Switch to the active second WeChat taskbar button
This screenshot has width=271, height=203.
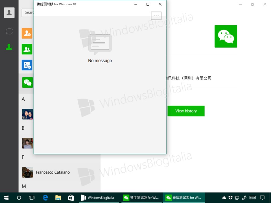point(184,198)
